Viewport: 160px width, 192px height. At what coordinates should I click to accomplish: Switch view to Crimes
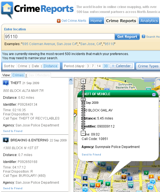point(18,75)
